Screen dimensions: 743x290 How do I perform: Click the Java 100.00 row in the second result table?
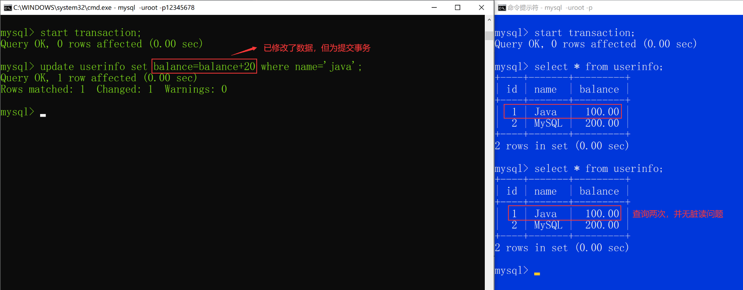coord(564,214)
